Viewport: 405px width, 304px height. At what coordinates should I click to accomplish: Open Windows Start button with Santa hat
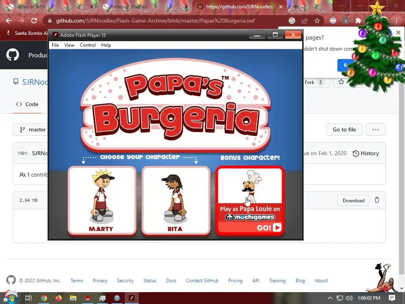(10, 298)
